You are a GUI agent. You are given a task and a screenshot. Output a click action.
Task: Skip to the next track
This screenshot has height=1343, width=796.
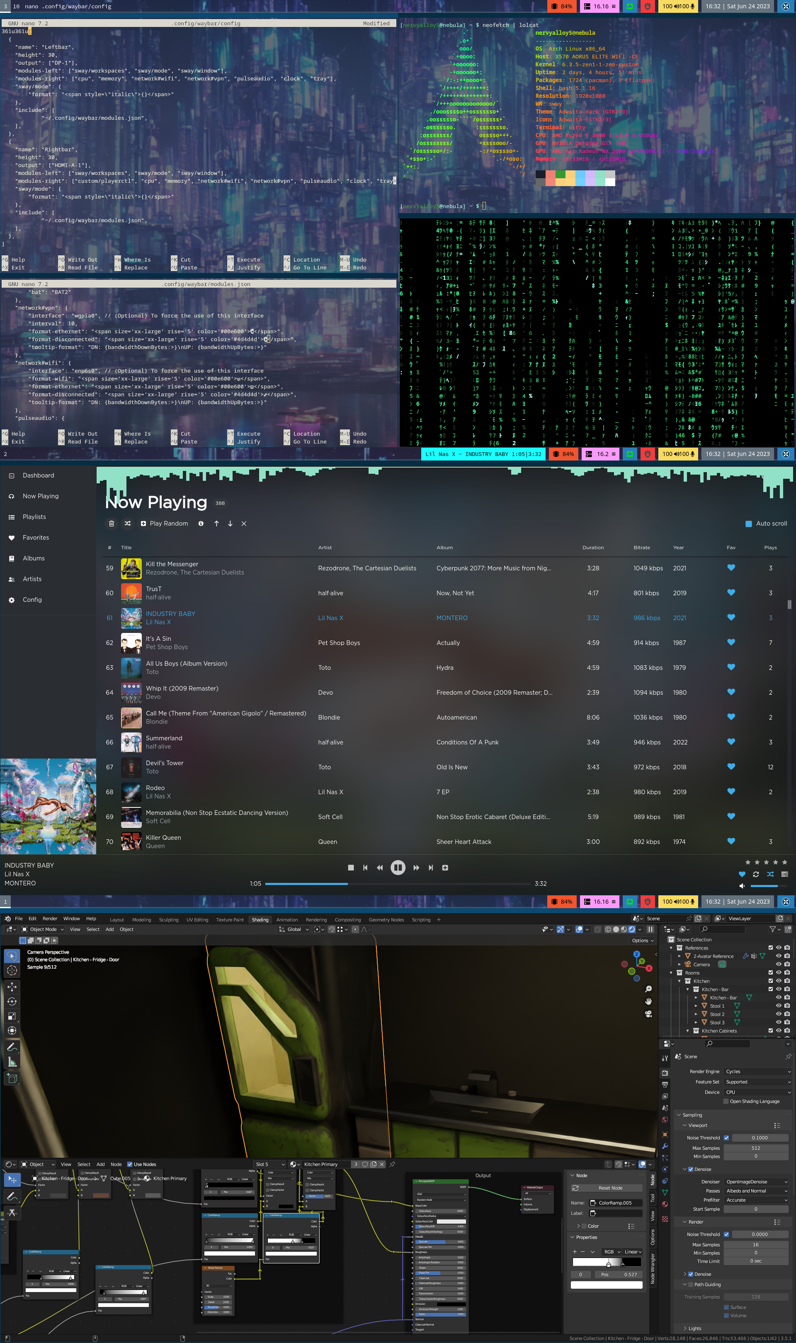point(431,868)
